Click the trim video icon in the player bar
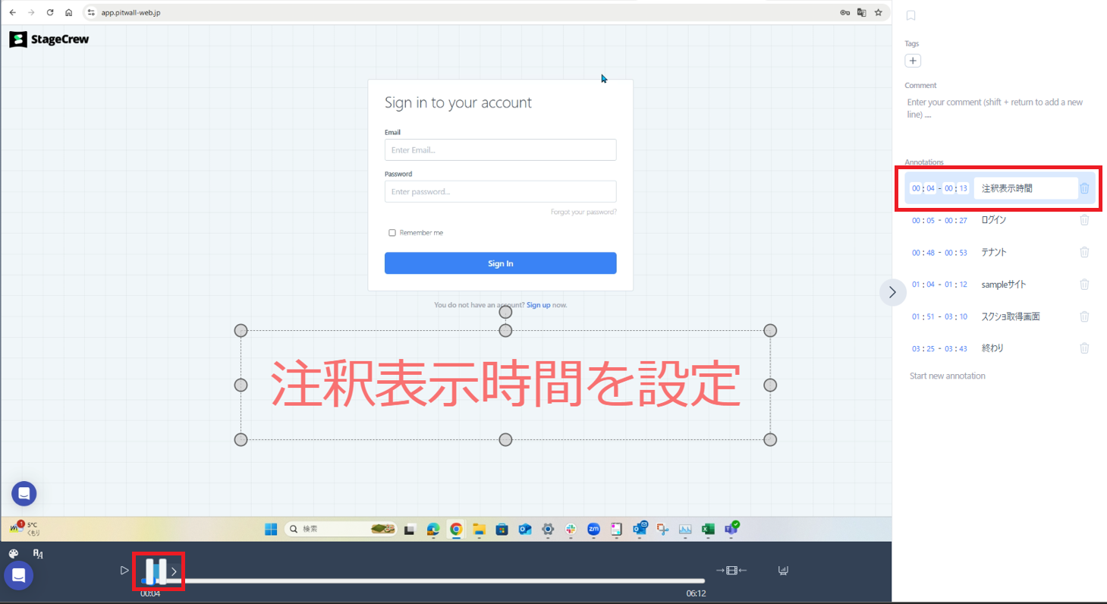This screenshot has height=604, width=1107. [731, 571]
